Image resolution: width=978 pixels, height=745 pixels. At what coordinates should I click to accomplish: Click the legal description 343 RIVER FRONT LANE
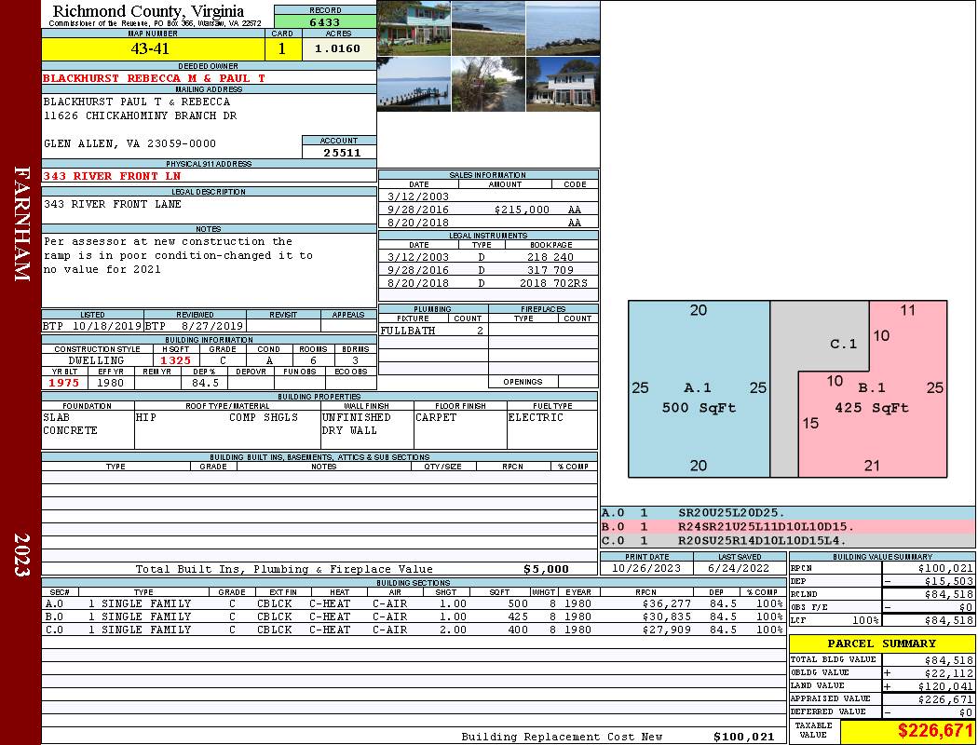[x=113, y=204]
